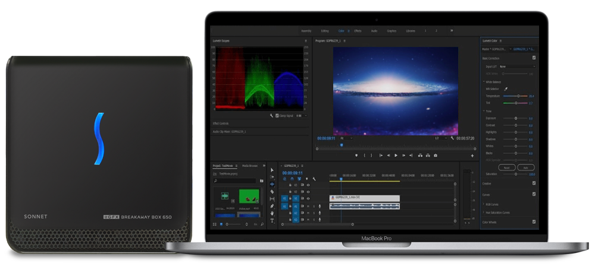Switch to Effects workspace

click(358, 31)
